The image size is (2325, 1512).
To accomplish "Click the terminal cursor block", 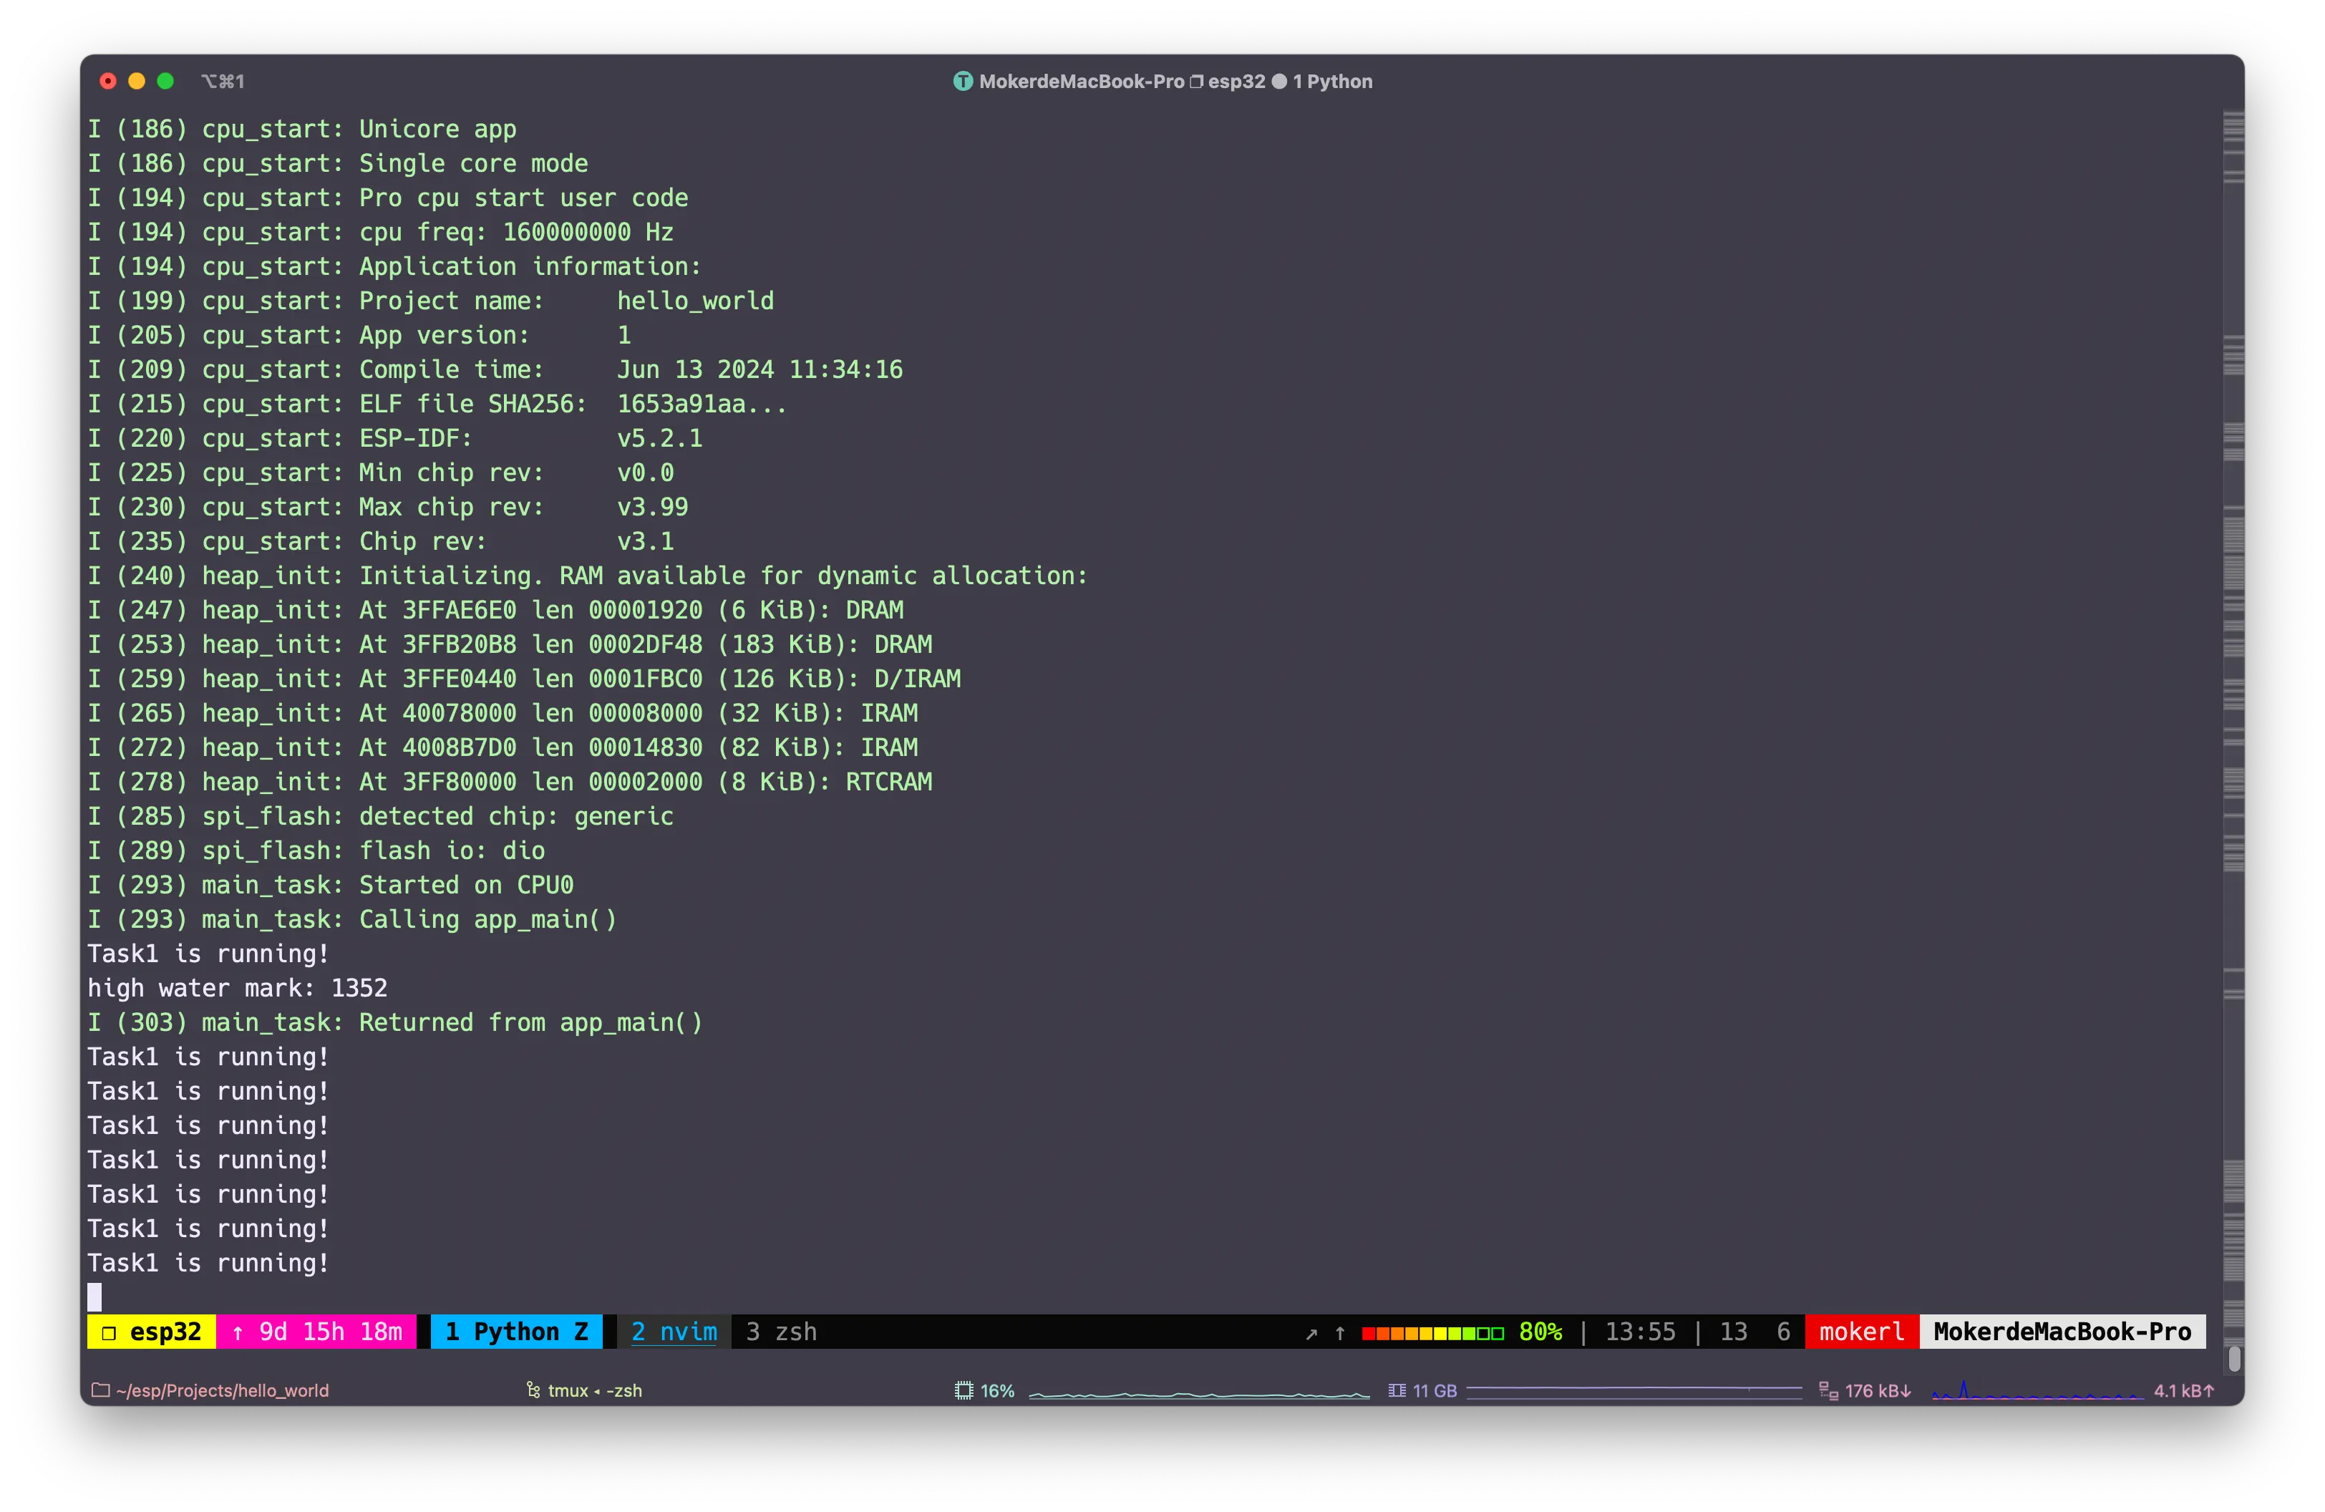I will click(94, 1296).
